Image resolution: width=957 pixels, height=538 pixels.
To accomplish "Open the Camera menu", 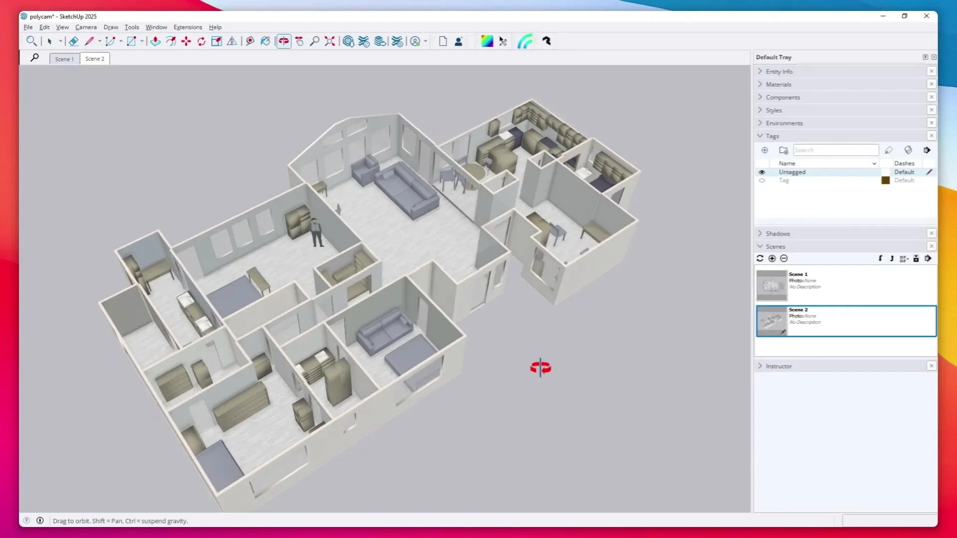I will [85, 27].
